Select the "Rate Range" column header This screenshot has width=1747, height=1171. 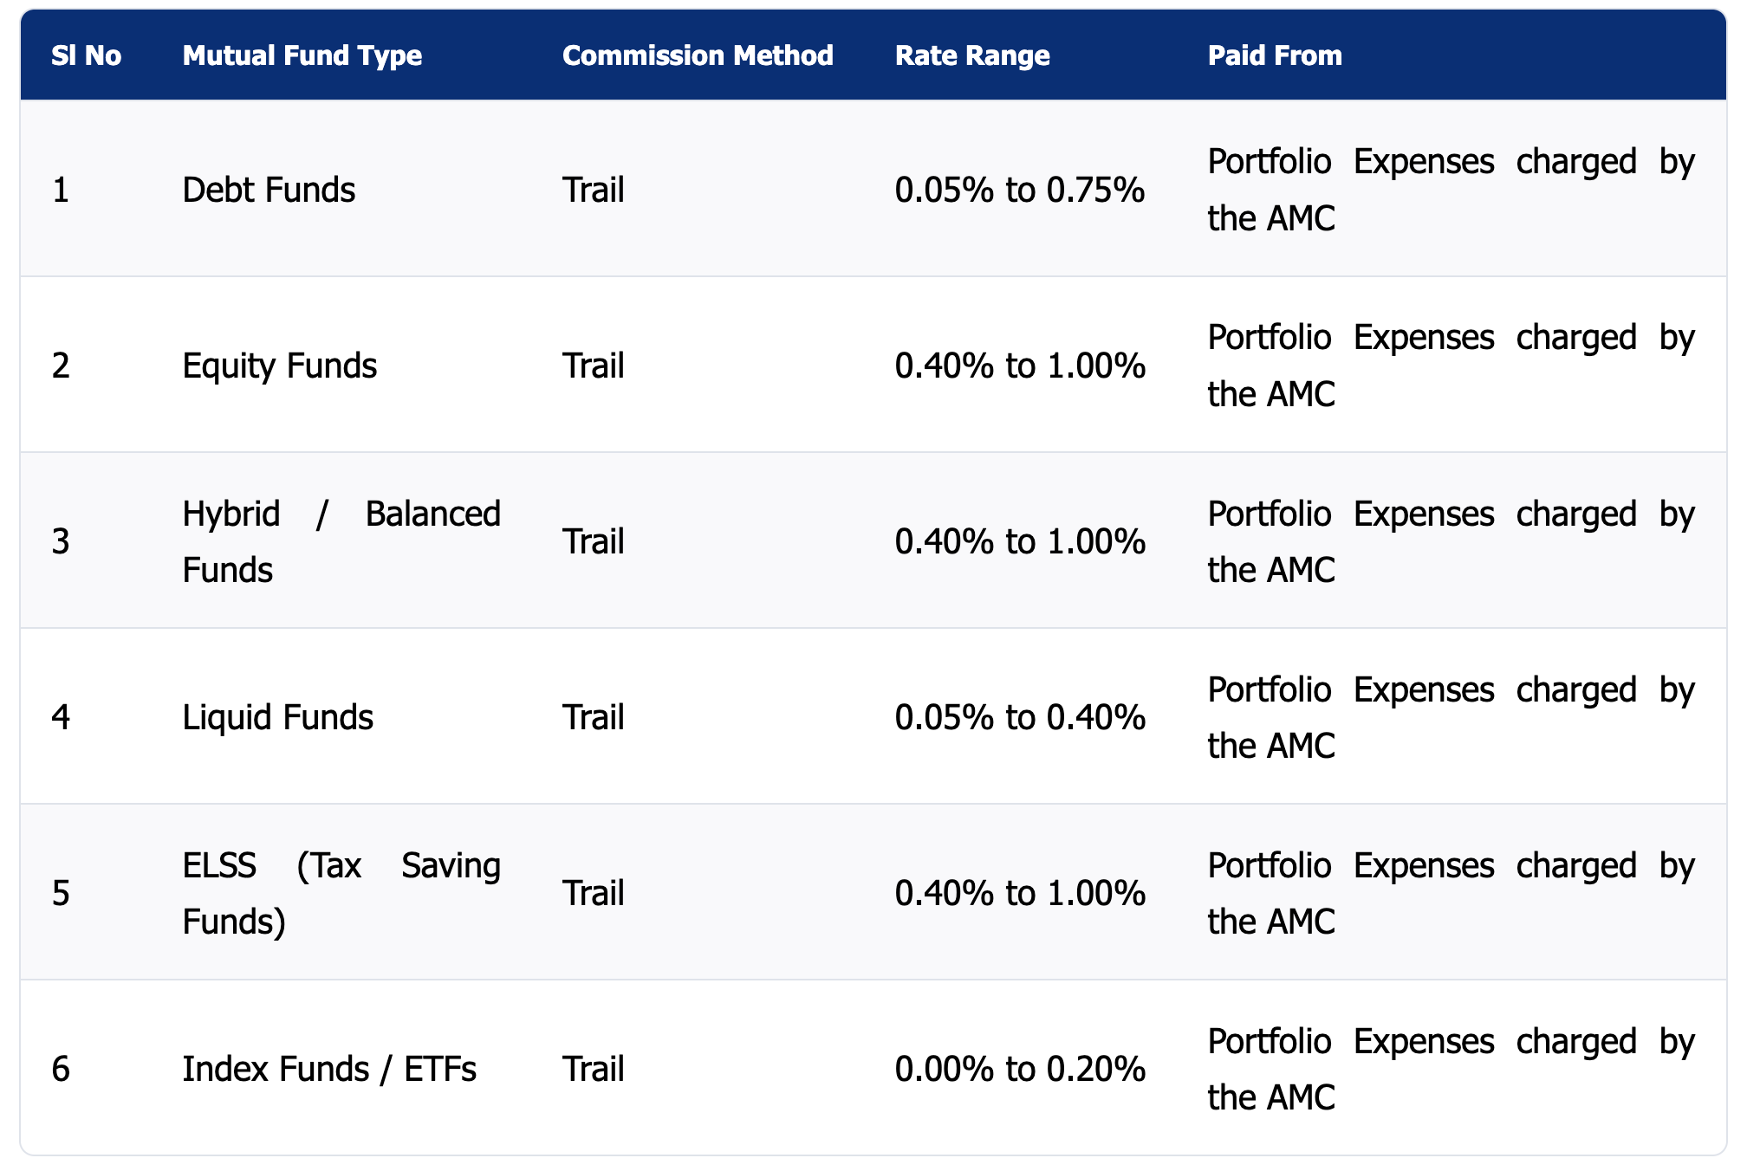(x=971, y=55)
